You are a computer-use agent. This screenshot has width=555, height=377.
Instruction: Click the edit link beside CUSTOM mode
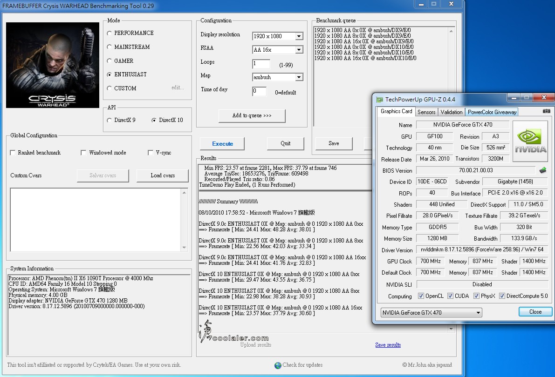tap(178, 88)
